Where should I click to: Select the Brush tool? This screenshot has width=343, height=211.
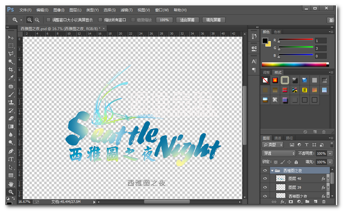(x=11, y=94)
